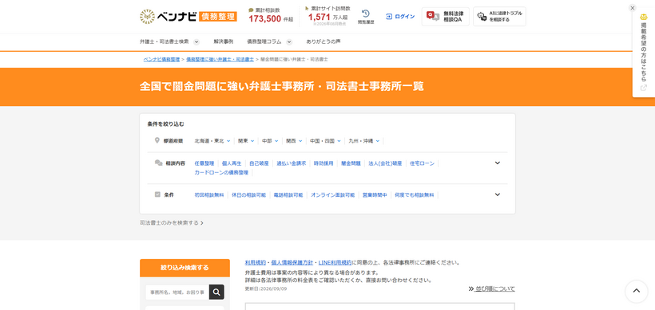Open the 閲覧履歴 history icon
The width and height of the screenshot is (655, 310).
pyautogui.click(x=366, y=17)
